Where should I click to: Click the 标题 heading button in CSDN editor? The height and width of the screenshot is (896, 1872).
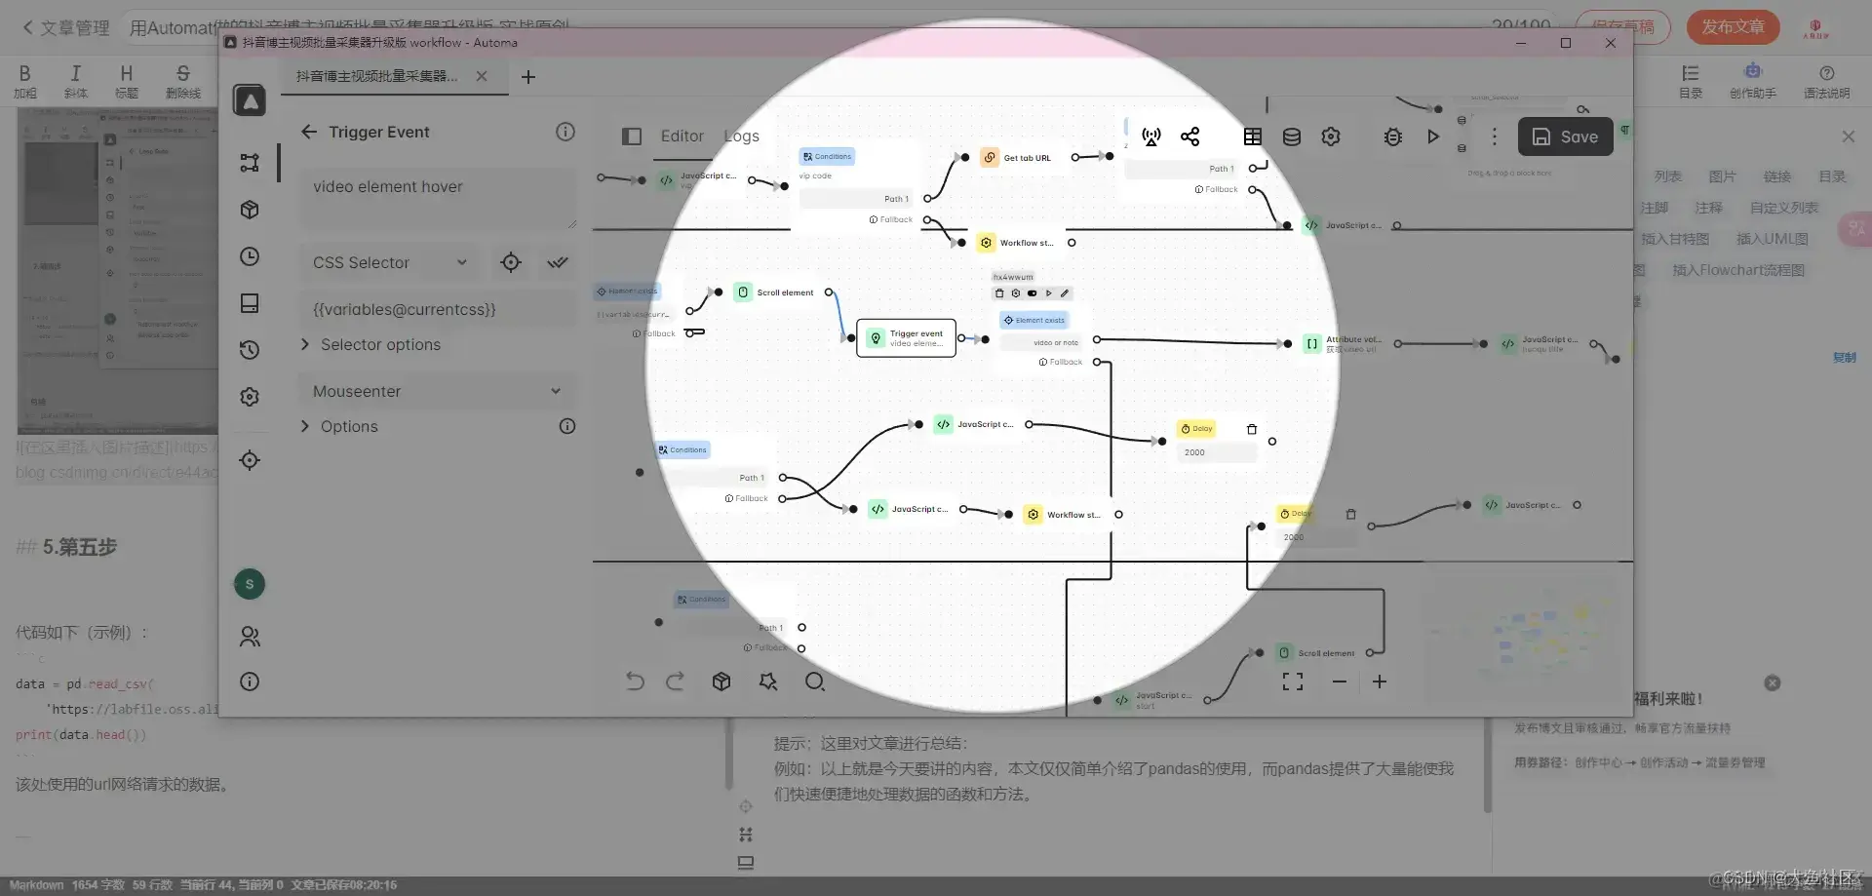point(126,81)
